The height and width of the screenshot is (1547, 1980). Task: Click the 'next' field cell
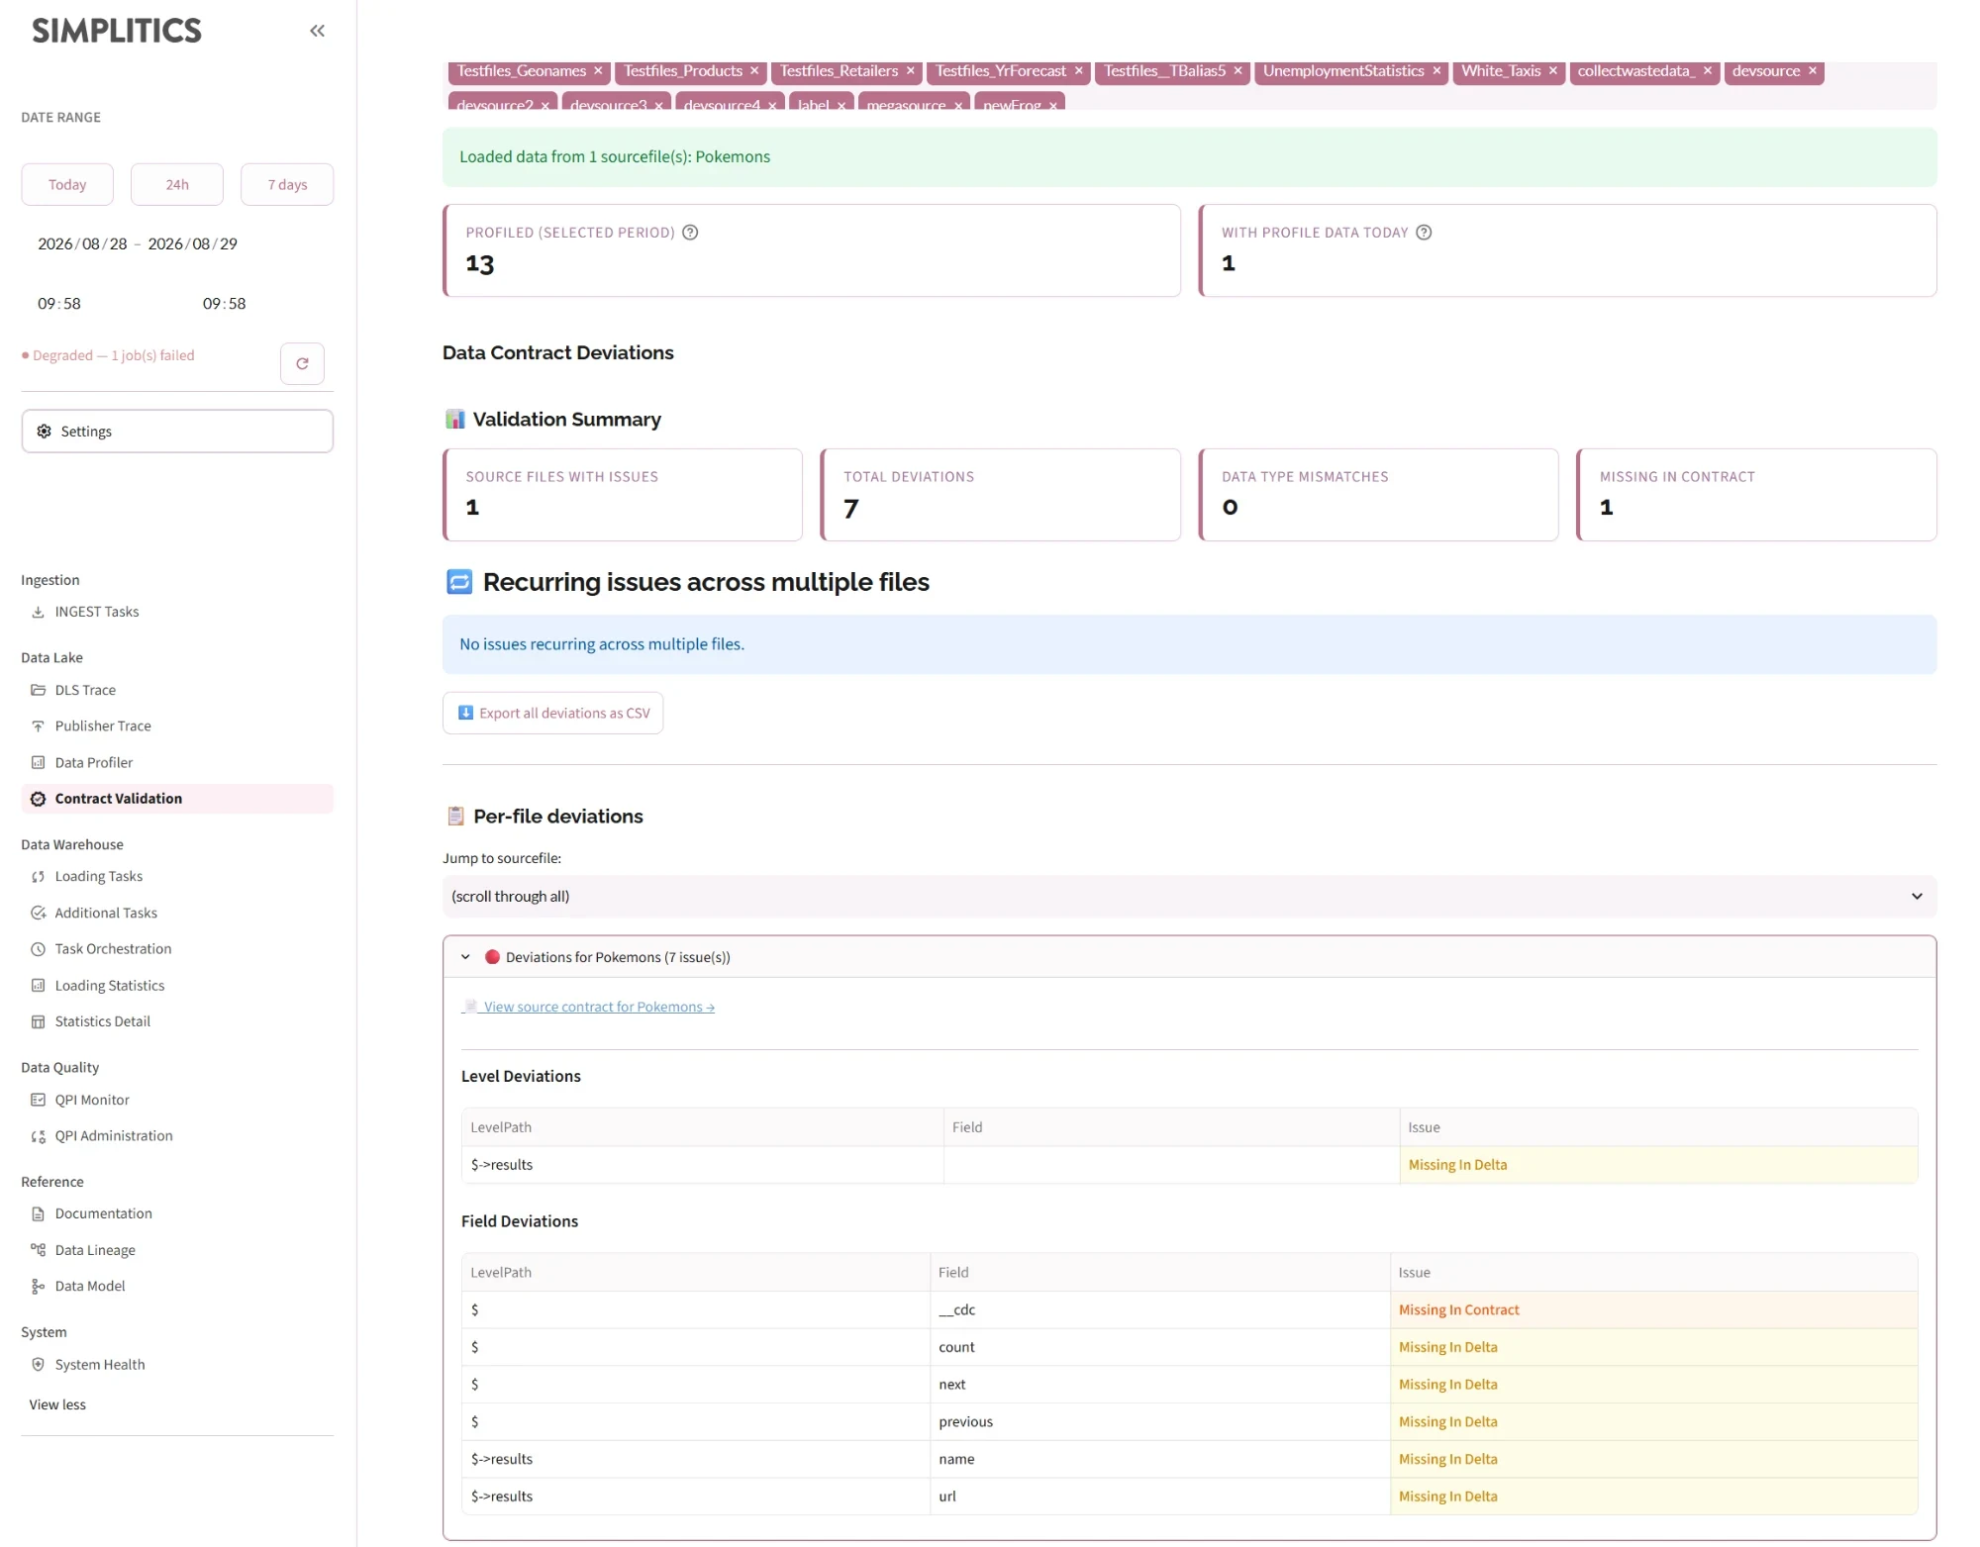coord(1159,1385)
